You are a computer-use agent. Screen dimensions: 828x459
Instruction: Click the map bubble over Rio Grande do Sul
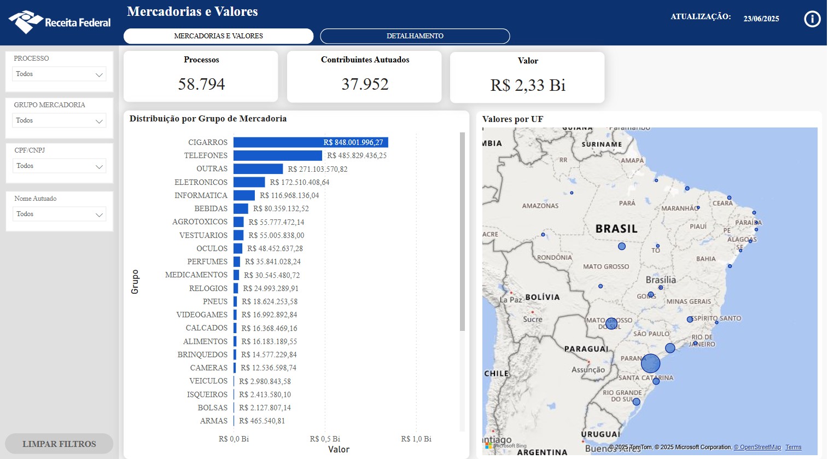(636, 402)
